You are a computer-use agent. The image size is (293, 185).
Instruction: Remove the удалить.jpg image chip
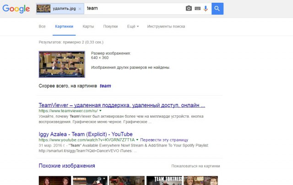pyautogui.click(x=80, y=9)
